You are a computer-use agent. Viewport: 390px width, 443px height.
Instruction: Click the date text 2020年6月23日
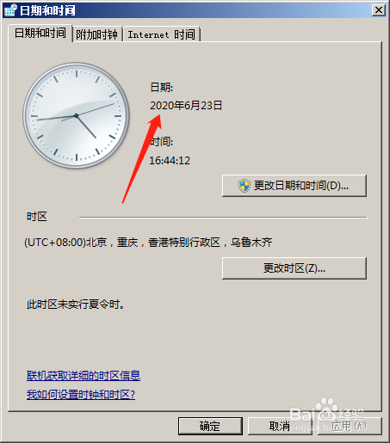click(186, 106)
